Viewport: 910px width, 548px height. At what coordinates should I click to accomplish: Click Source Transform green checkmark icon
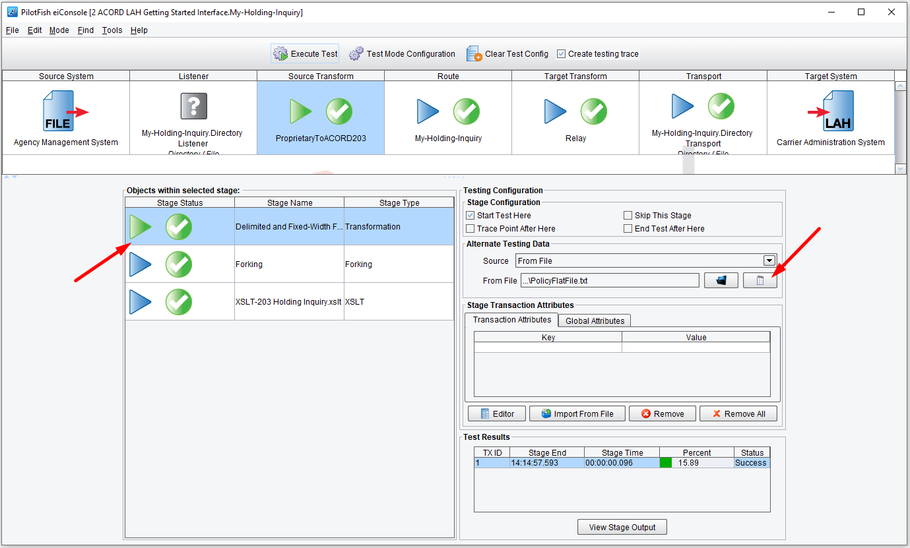[x=339, y=111]
